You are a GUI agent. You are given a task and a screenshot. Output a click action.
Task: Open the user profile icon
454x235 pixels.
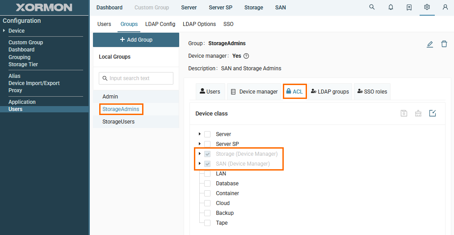445,7
